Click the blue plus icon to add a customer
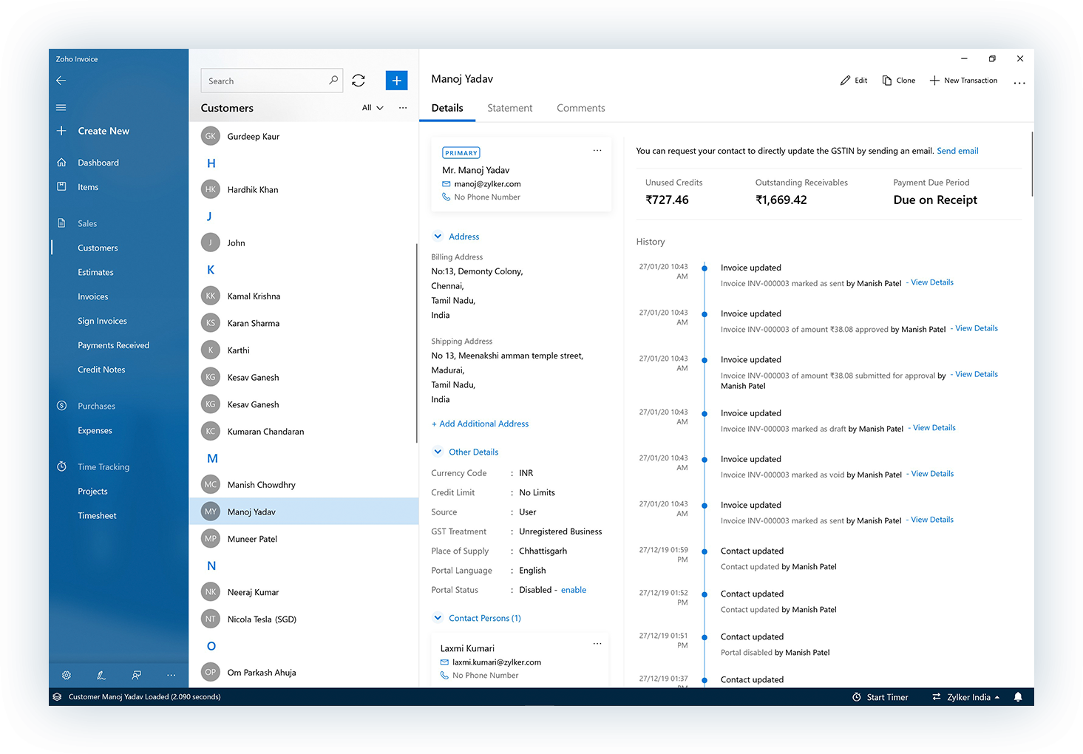Image resolution: width=1083 pixels, height=754 pixels. (396, 80)
